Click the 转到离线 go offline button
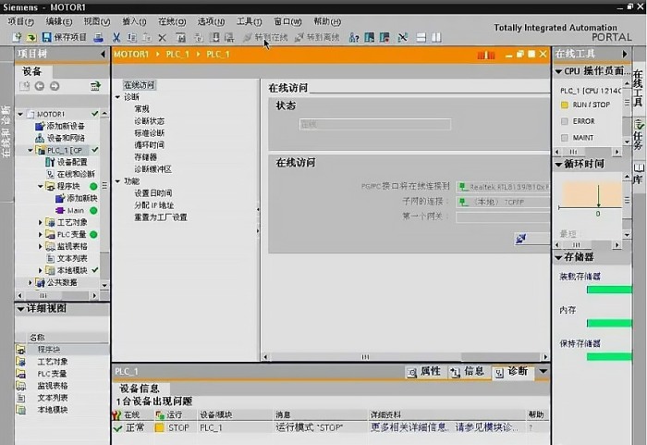 coord(317,38)
